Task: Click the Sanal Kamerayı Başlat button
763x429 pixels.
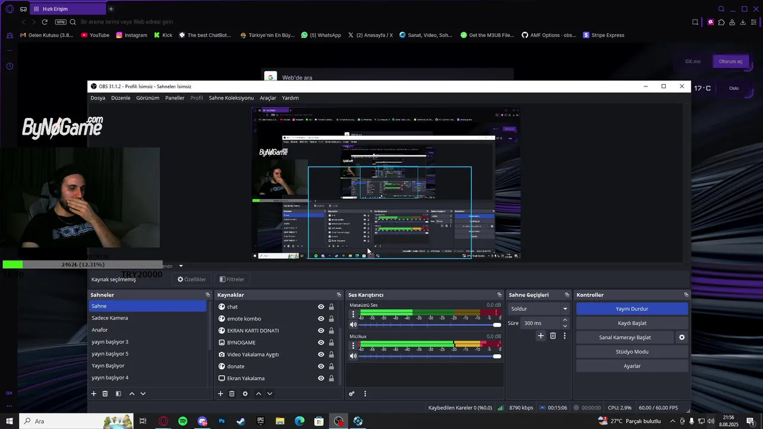Action: (625, 337)
